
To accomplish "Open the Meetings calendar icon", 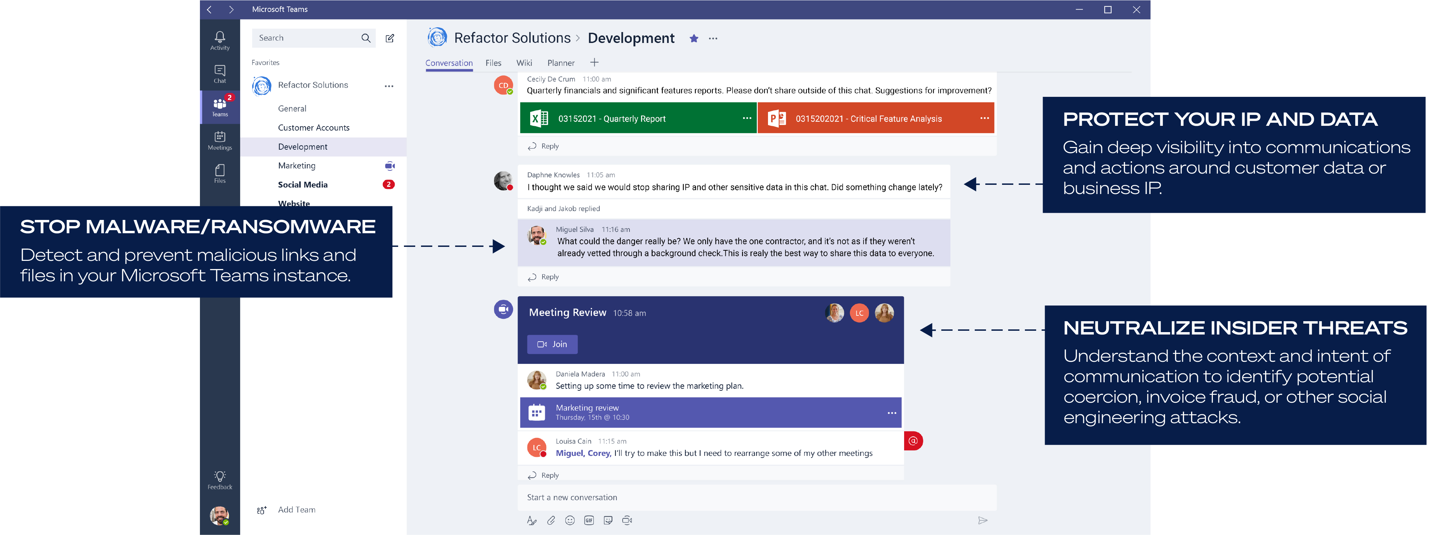I will 219,140.
